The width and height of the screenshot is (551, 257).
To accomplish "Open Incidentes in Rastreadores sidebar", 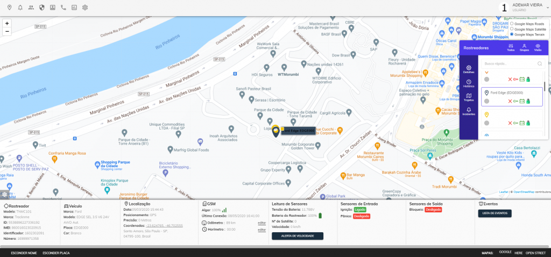I will (469, 111).
